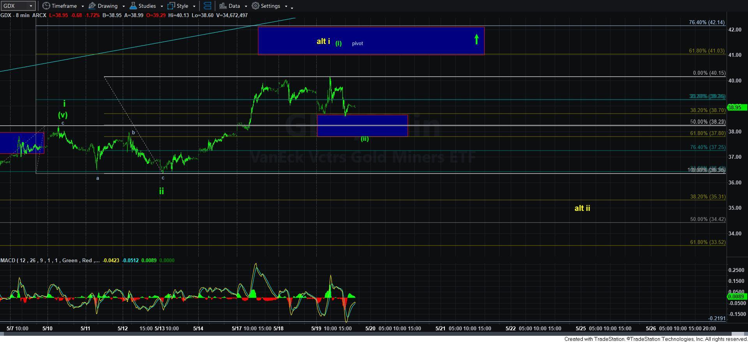The width and height of the screenshot is (748, 342).
Task: Click the Studies flask icon
Action: [x=133, y=6]
